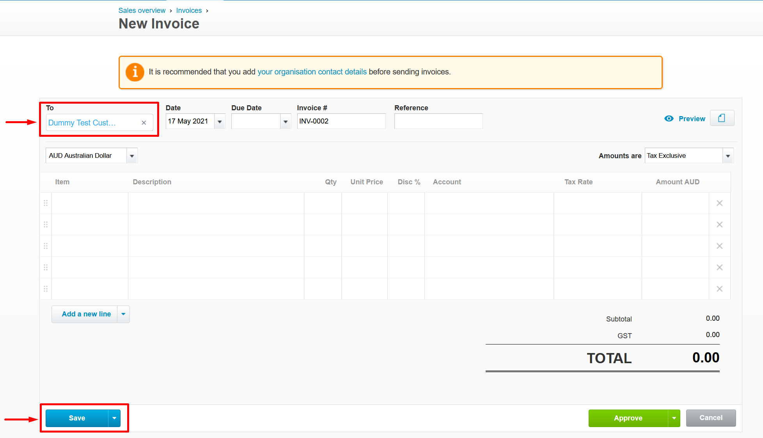Click the Preview eye icon
Screen dimensions: 763x438
[x=669, y=118]
